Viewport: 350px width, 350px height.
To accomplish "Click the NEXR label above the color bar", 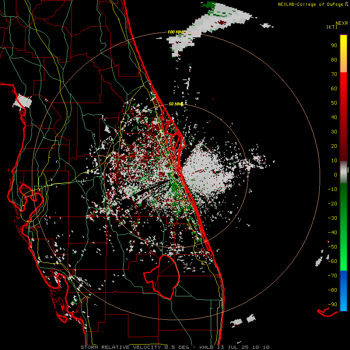I will click(342, 23).
